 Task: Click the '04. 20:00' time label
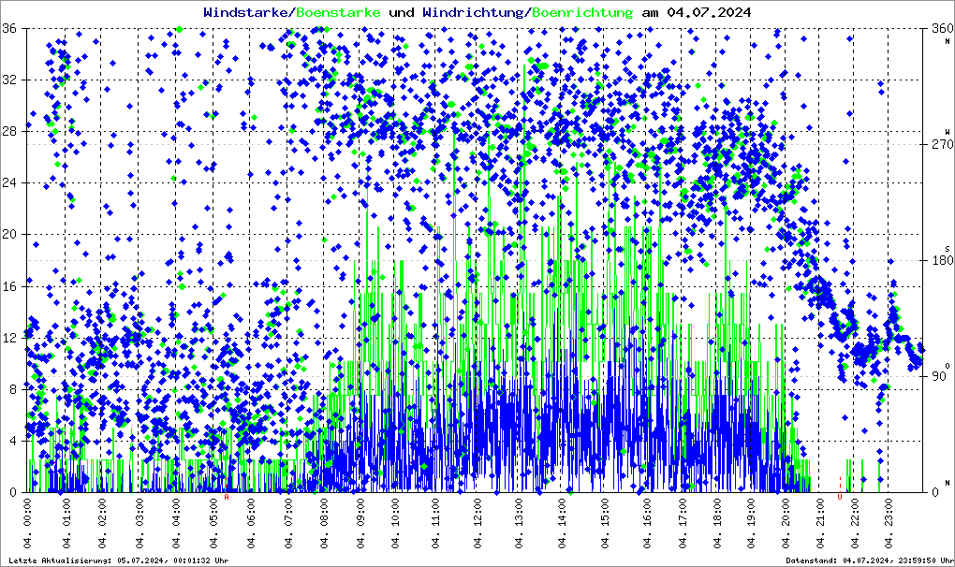tap(786, 523)
